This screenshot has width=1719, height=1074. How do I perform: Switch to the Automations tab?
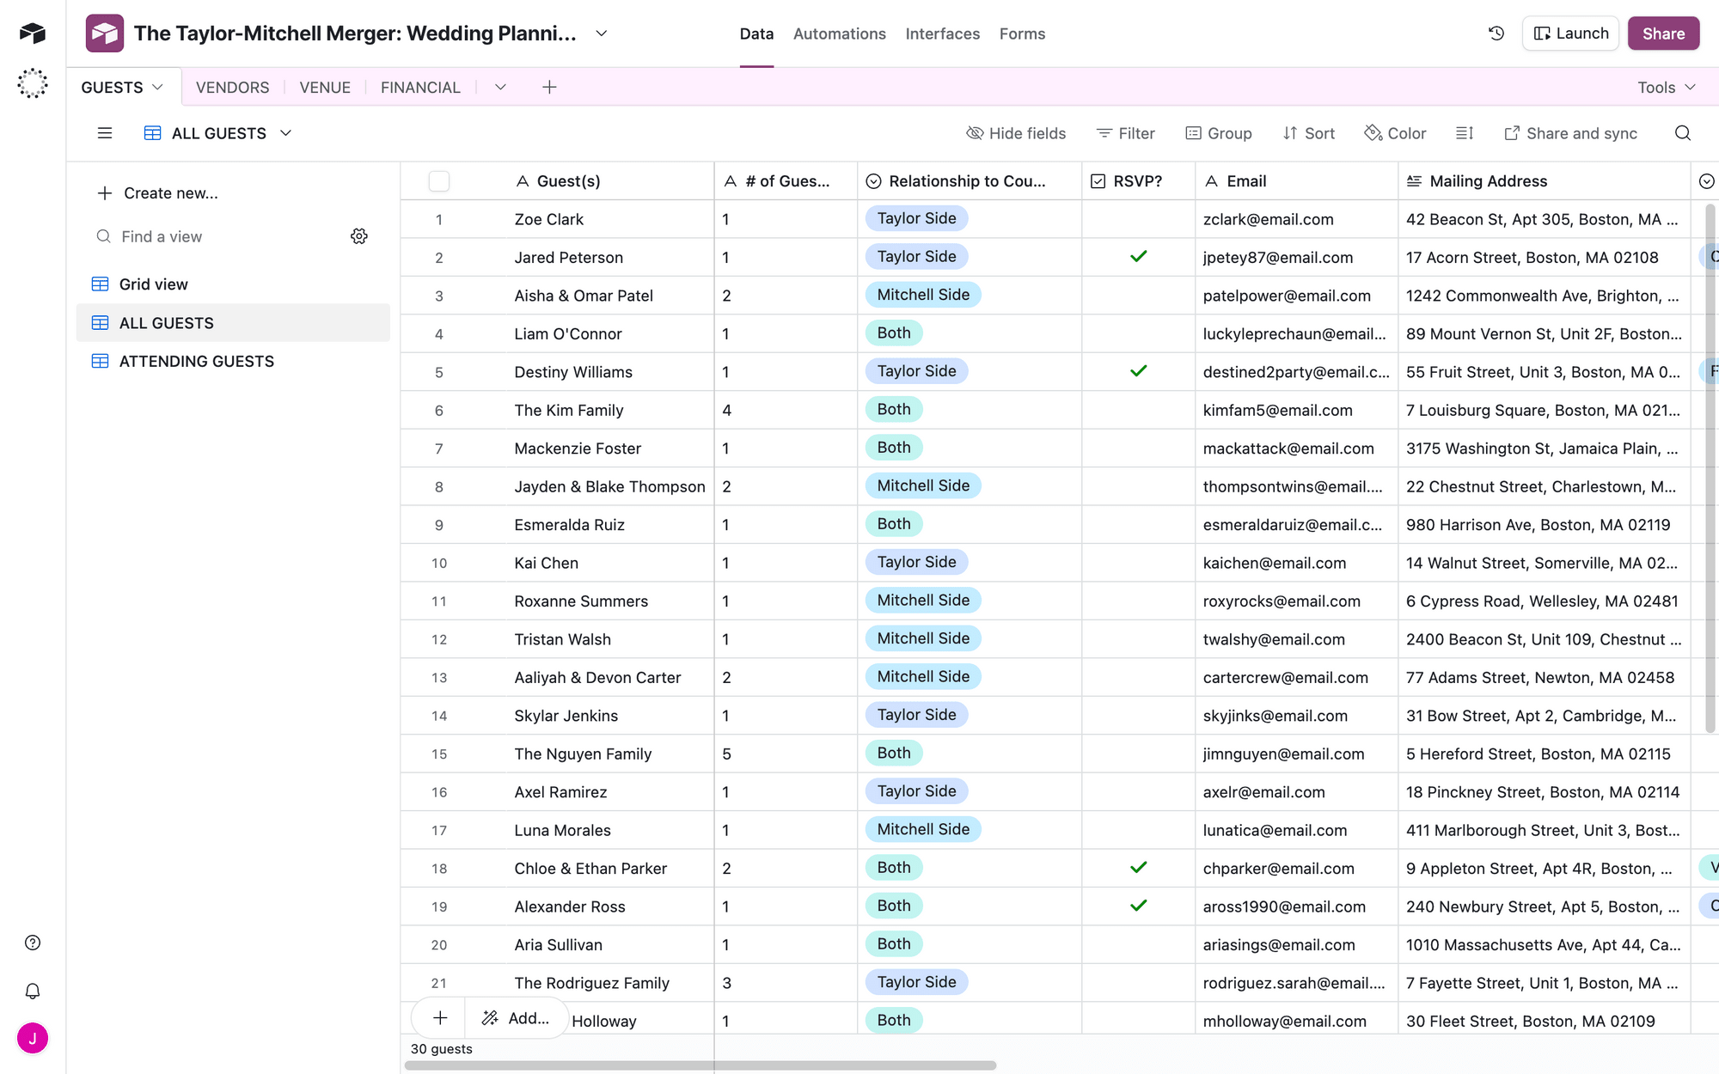[839, 34]
